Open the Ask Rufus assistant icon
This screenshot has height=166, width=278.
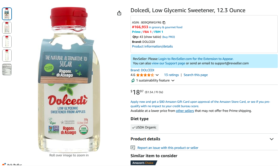(x=4, y=164)
